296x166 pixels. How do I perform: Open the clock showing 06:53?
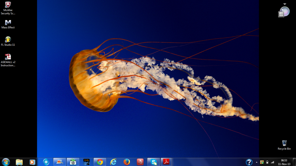coord(284,162)
